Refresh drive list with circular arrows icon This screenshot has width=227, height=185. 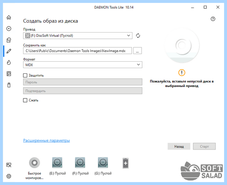pos(138,36)
